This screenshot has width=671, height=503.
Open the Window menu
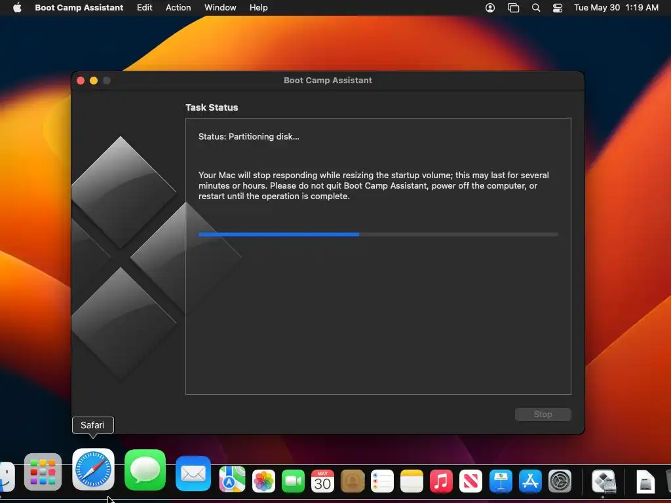pyautogui.click(x=220, y=7)
